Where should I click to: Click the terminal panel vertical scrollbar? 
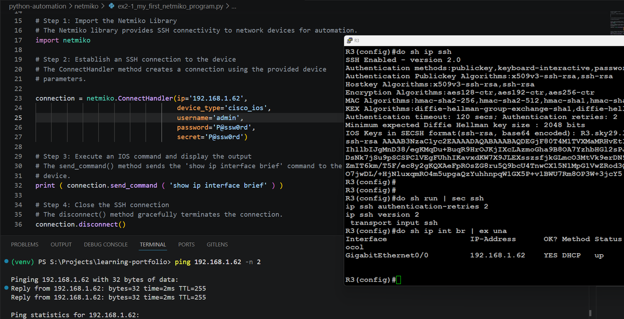coord(590,312)
